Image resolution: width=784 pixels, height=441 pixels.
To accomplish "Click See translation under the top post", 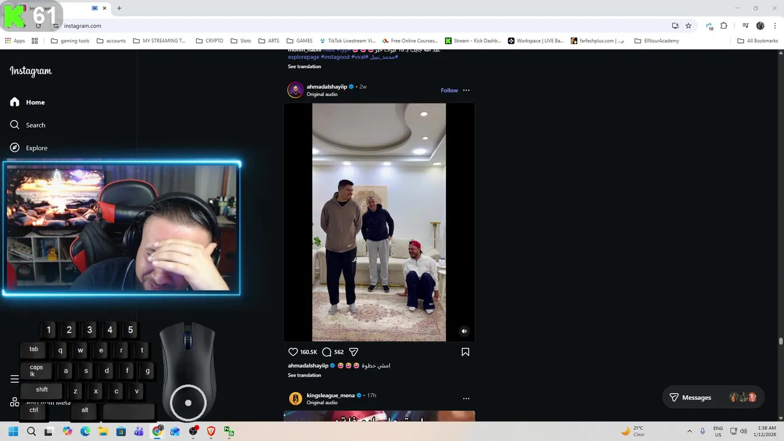I will (x=304, y=67).
